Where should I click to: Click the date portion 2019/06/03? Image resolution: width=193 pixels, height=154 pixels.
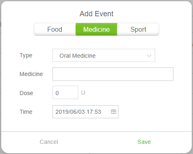click(x=70, y=112)
